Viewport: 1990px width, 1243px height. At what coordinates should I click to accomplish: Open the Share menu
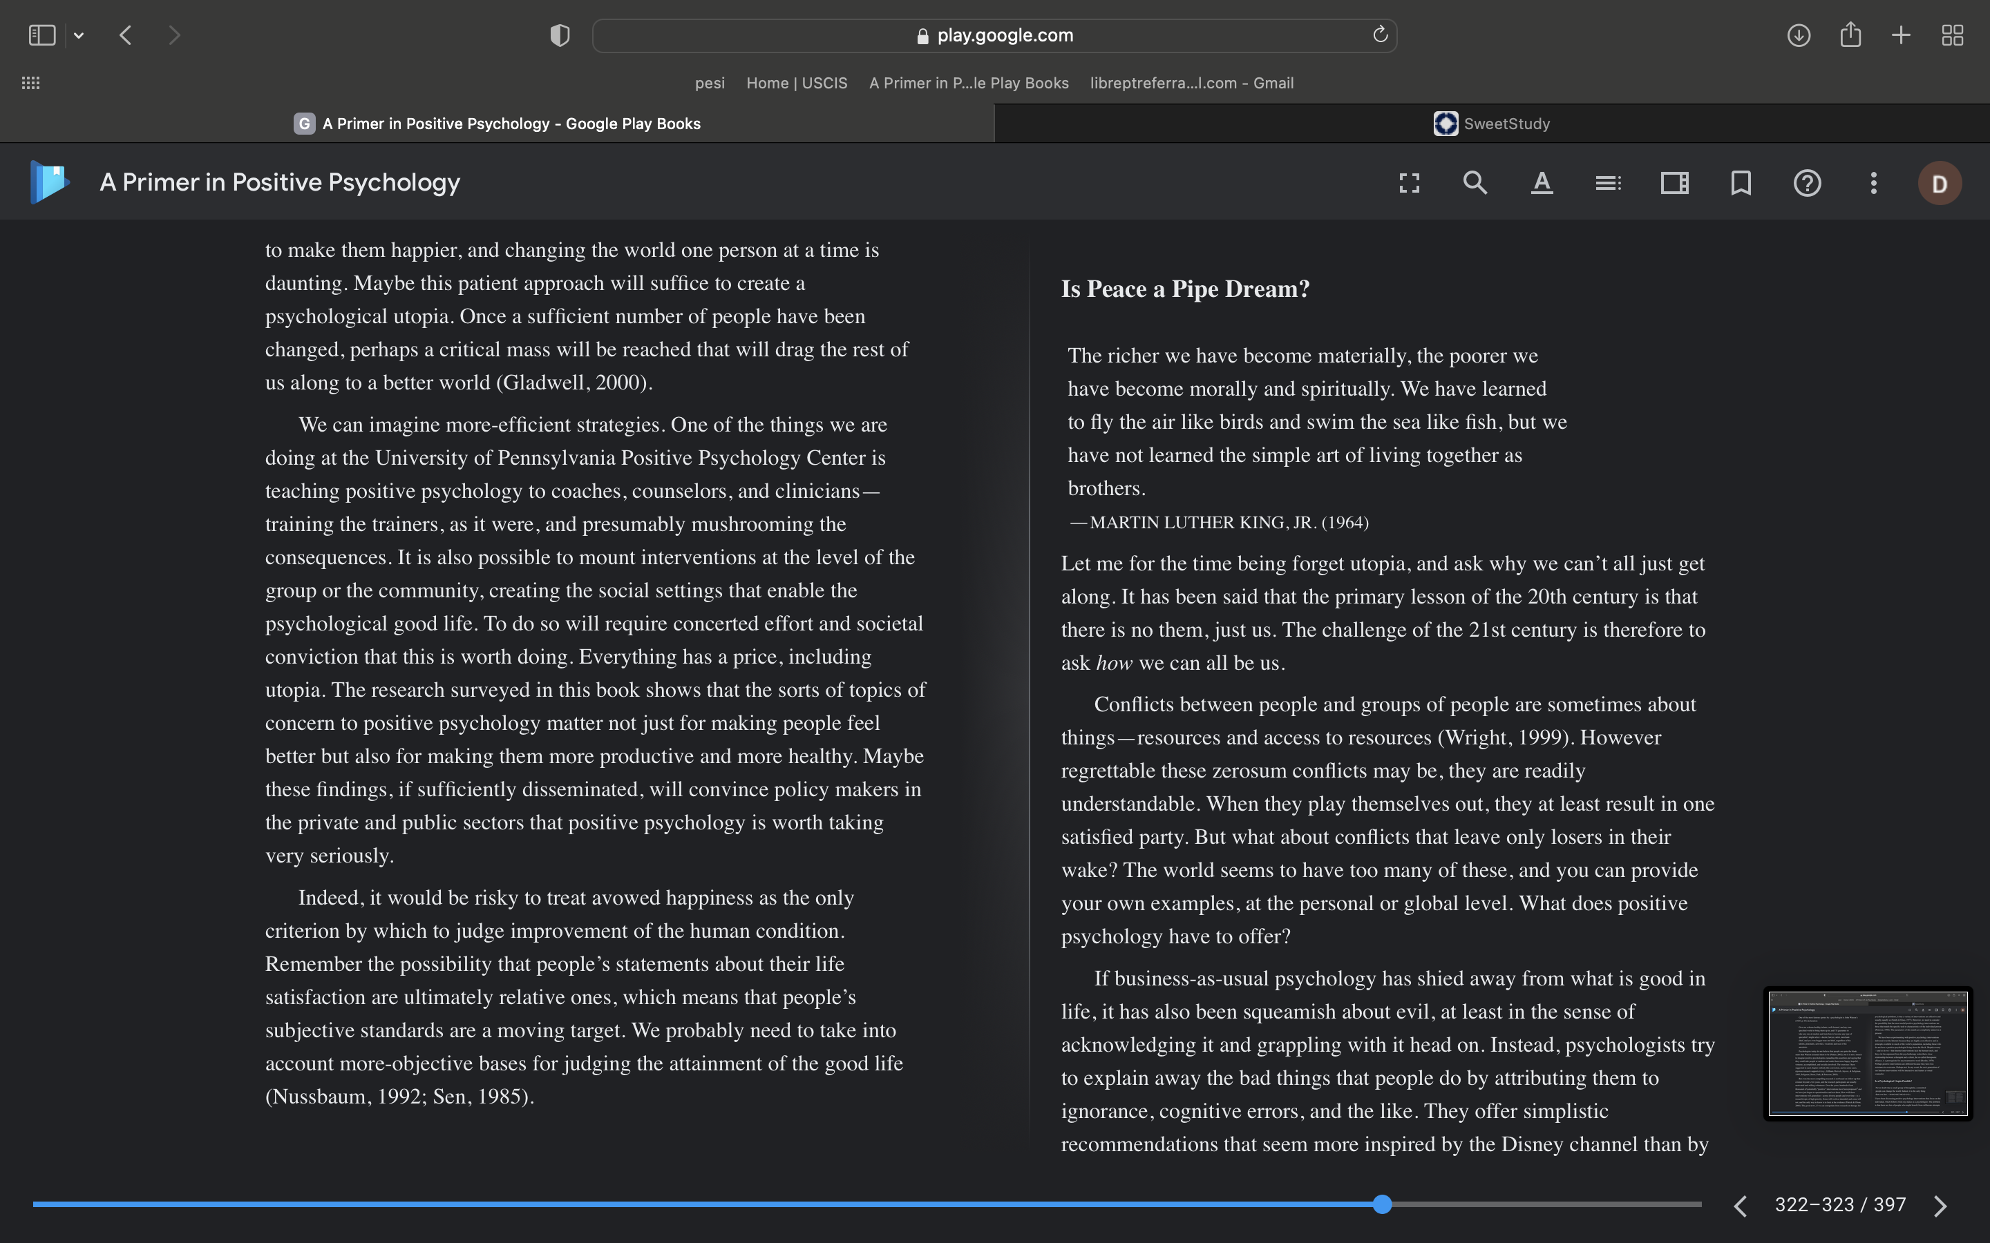point(1850,35)
